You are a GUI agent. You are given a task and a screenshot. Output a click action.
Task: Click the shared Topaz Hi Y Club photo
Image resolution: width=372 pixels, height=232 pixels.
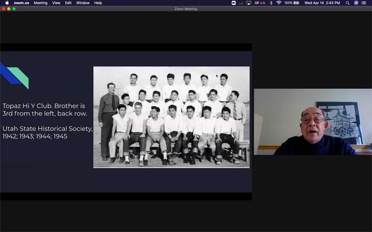pos(171,117)
